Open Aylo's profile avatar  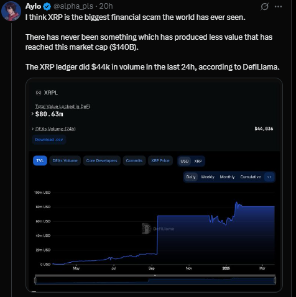(x=11, y=11)
